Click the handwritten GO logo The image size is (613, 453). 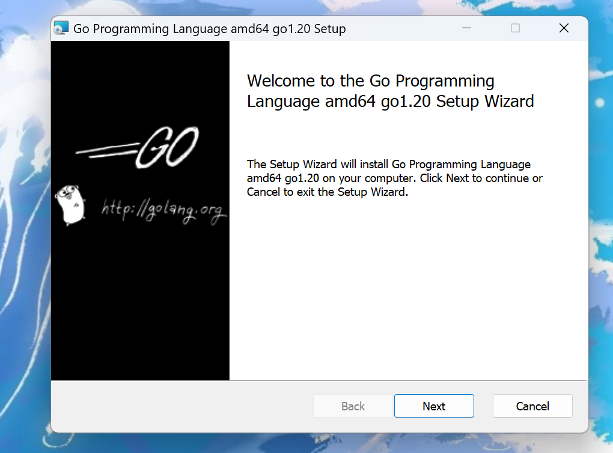point(138,147)
